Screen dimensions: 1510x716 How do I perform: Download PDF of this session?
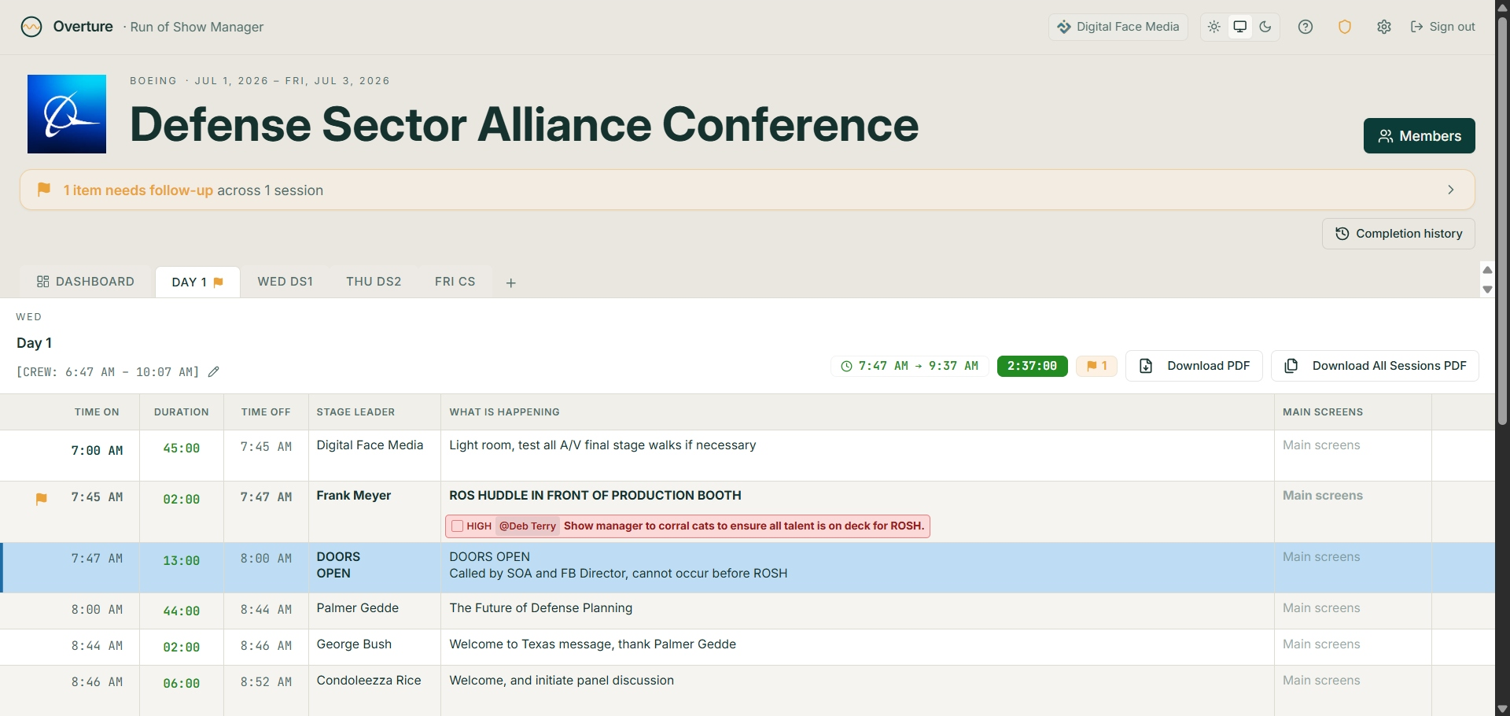pyautogui.click(x=1195, y=366)
